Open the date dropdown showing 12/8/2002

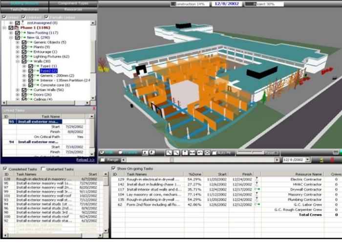[308, 160]
